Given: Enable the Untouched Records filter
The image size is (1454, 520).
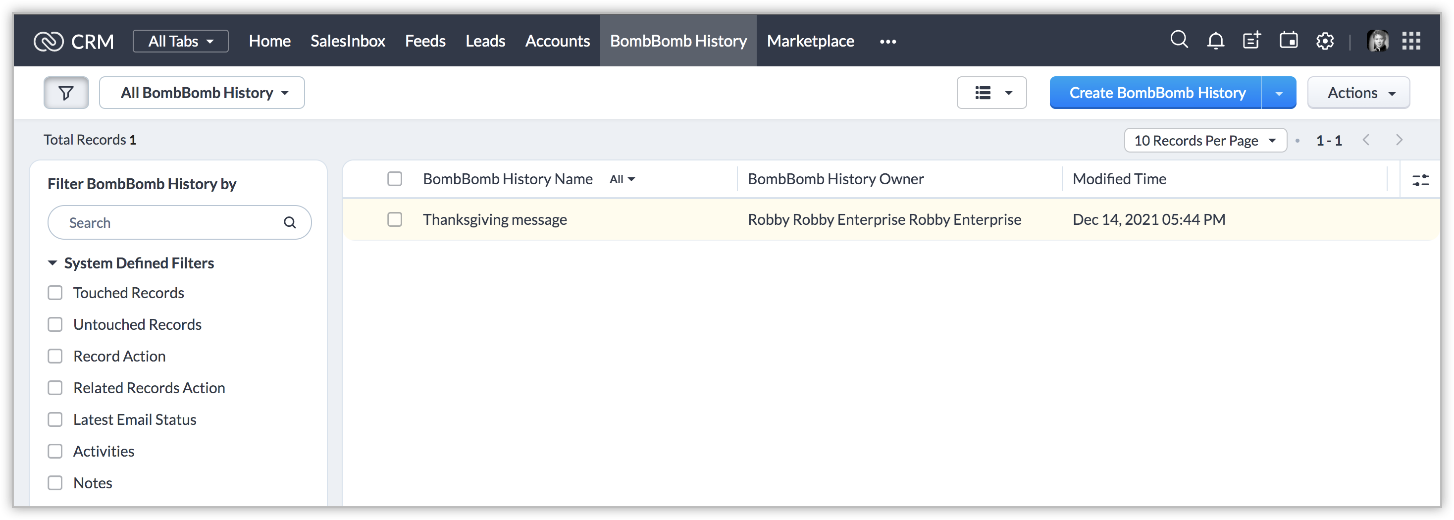Looking at the screenshot, I should coord(55,325).
